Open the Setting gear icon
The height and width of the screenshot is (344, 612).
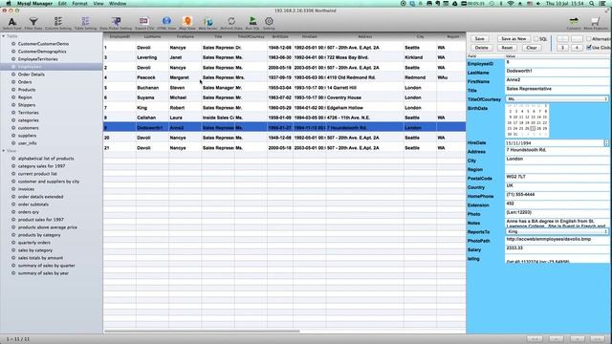click(269, 21)
